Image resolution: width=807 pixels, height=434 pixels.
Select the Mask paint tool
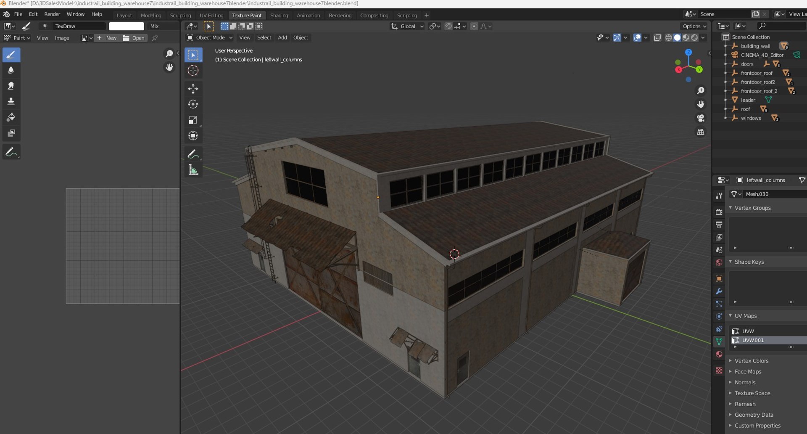(x=11, y=133)
